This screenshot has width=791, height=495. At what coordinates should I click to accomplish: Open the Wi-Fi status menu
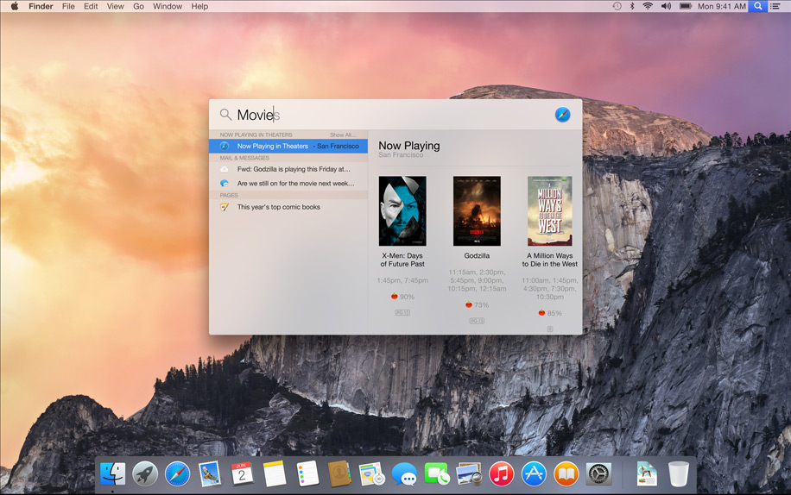tap(648, 6)
